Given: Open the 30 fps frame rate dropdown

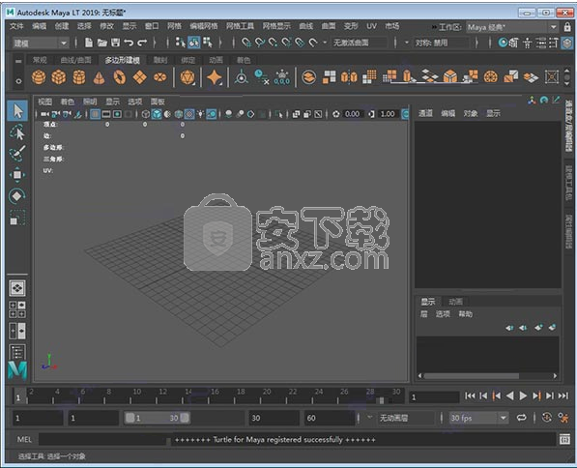Looking at the screenshot, I should (478, 418).
